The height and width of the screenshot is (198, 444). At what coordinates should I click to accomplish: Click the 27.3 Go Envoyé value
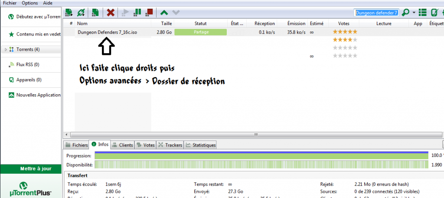(235, 192)
